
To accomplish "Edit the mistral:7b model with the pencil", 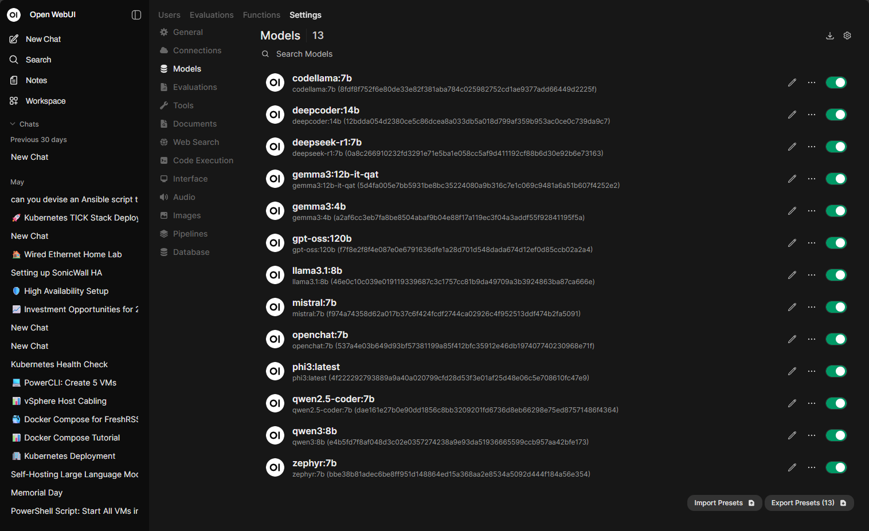I will pyautogui.click(x=792, y=307).
